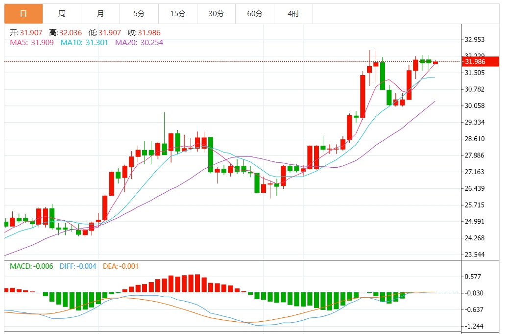Click the MA10: 31.301 indicator label
The image size is (509, 334).
[x=84, y=43]
